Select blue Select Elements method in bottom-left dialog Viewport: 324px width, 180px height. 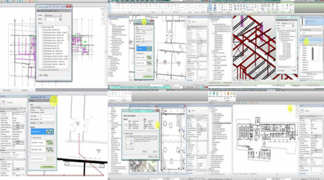click(43, 132)
